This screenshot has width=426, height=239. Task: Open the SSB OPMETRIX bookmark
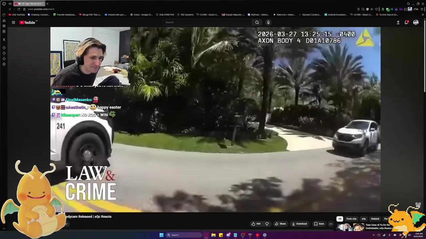click(165, 15)
